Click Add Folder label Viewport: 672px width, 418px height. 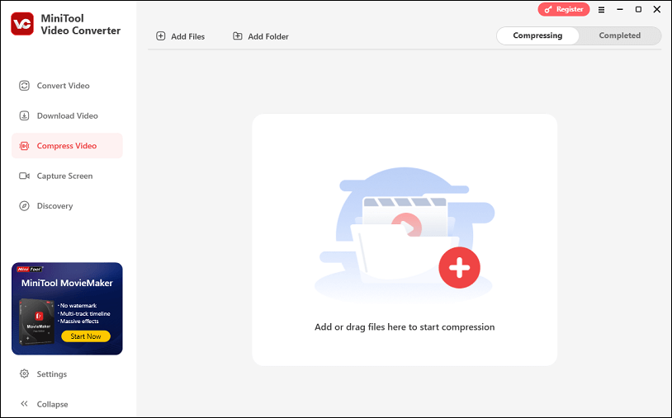[268, 36]
